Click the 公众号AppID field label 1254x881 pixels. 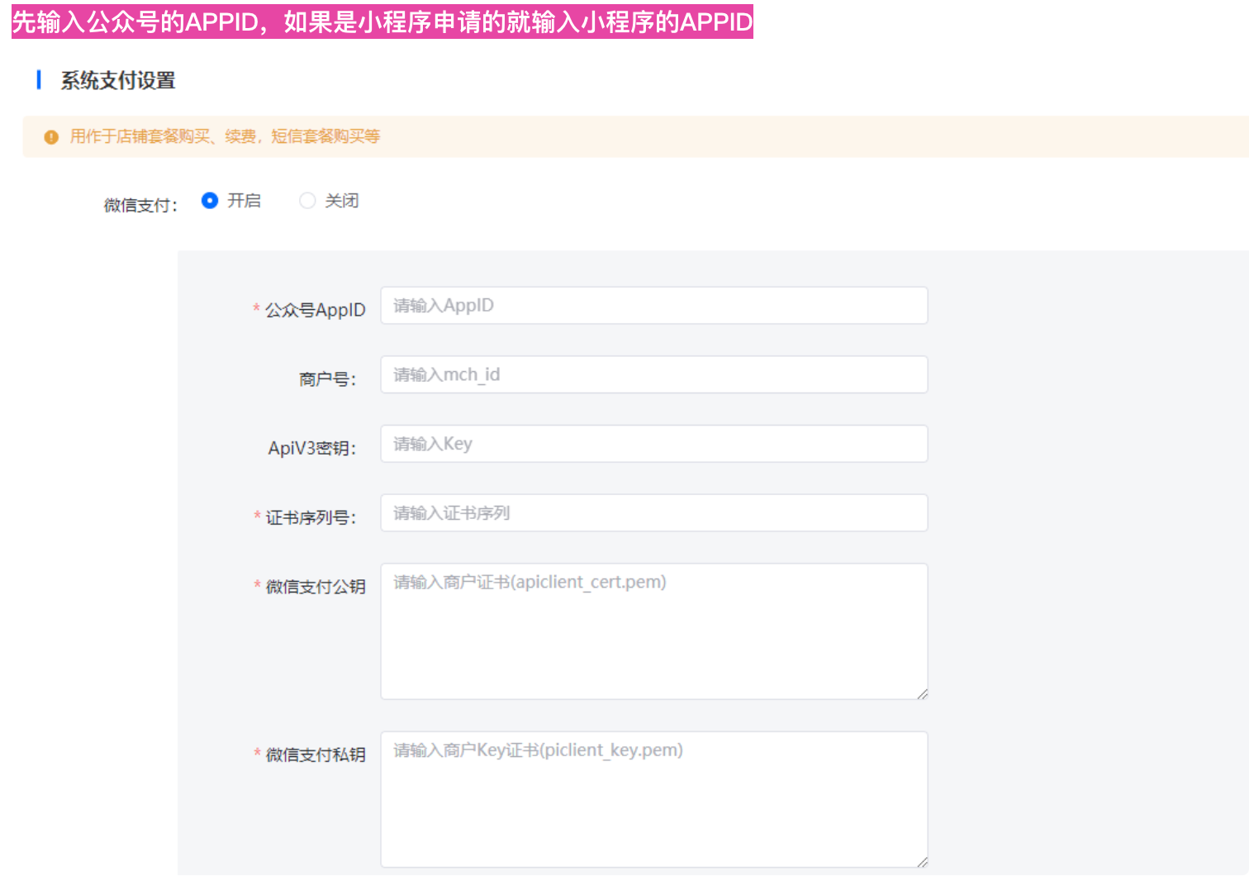tap(315, 310)
